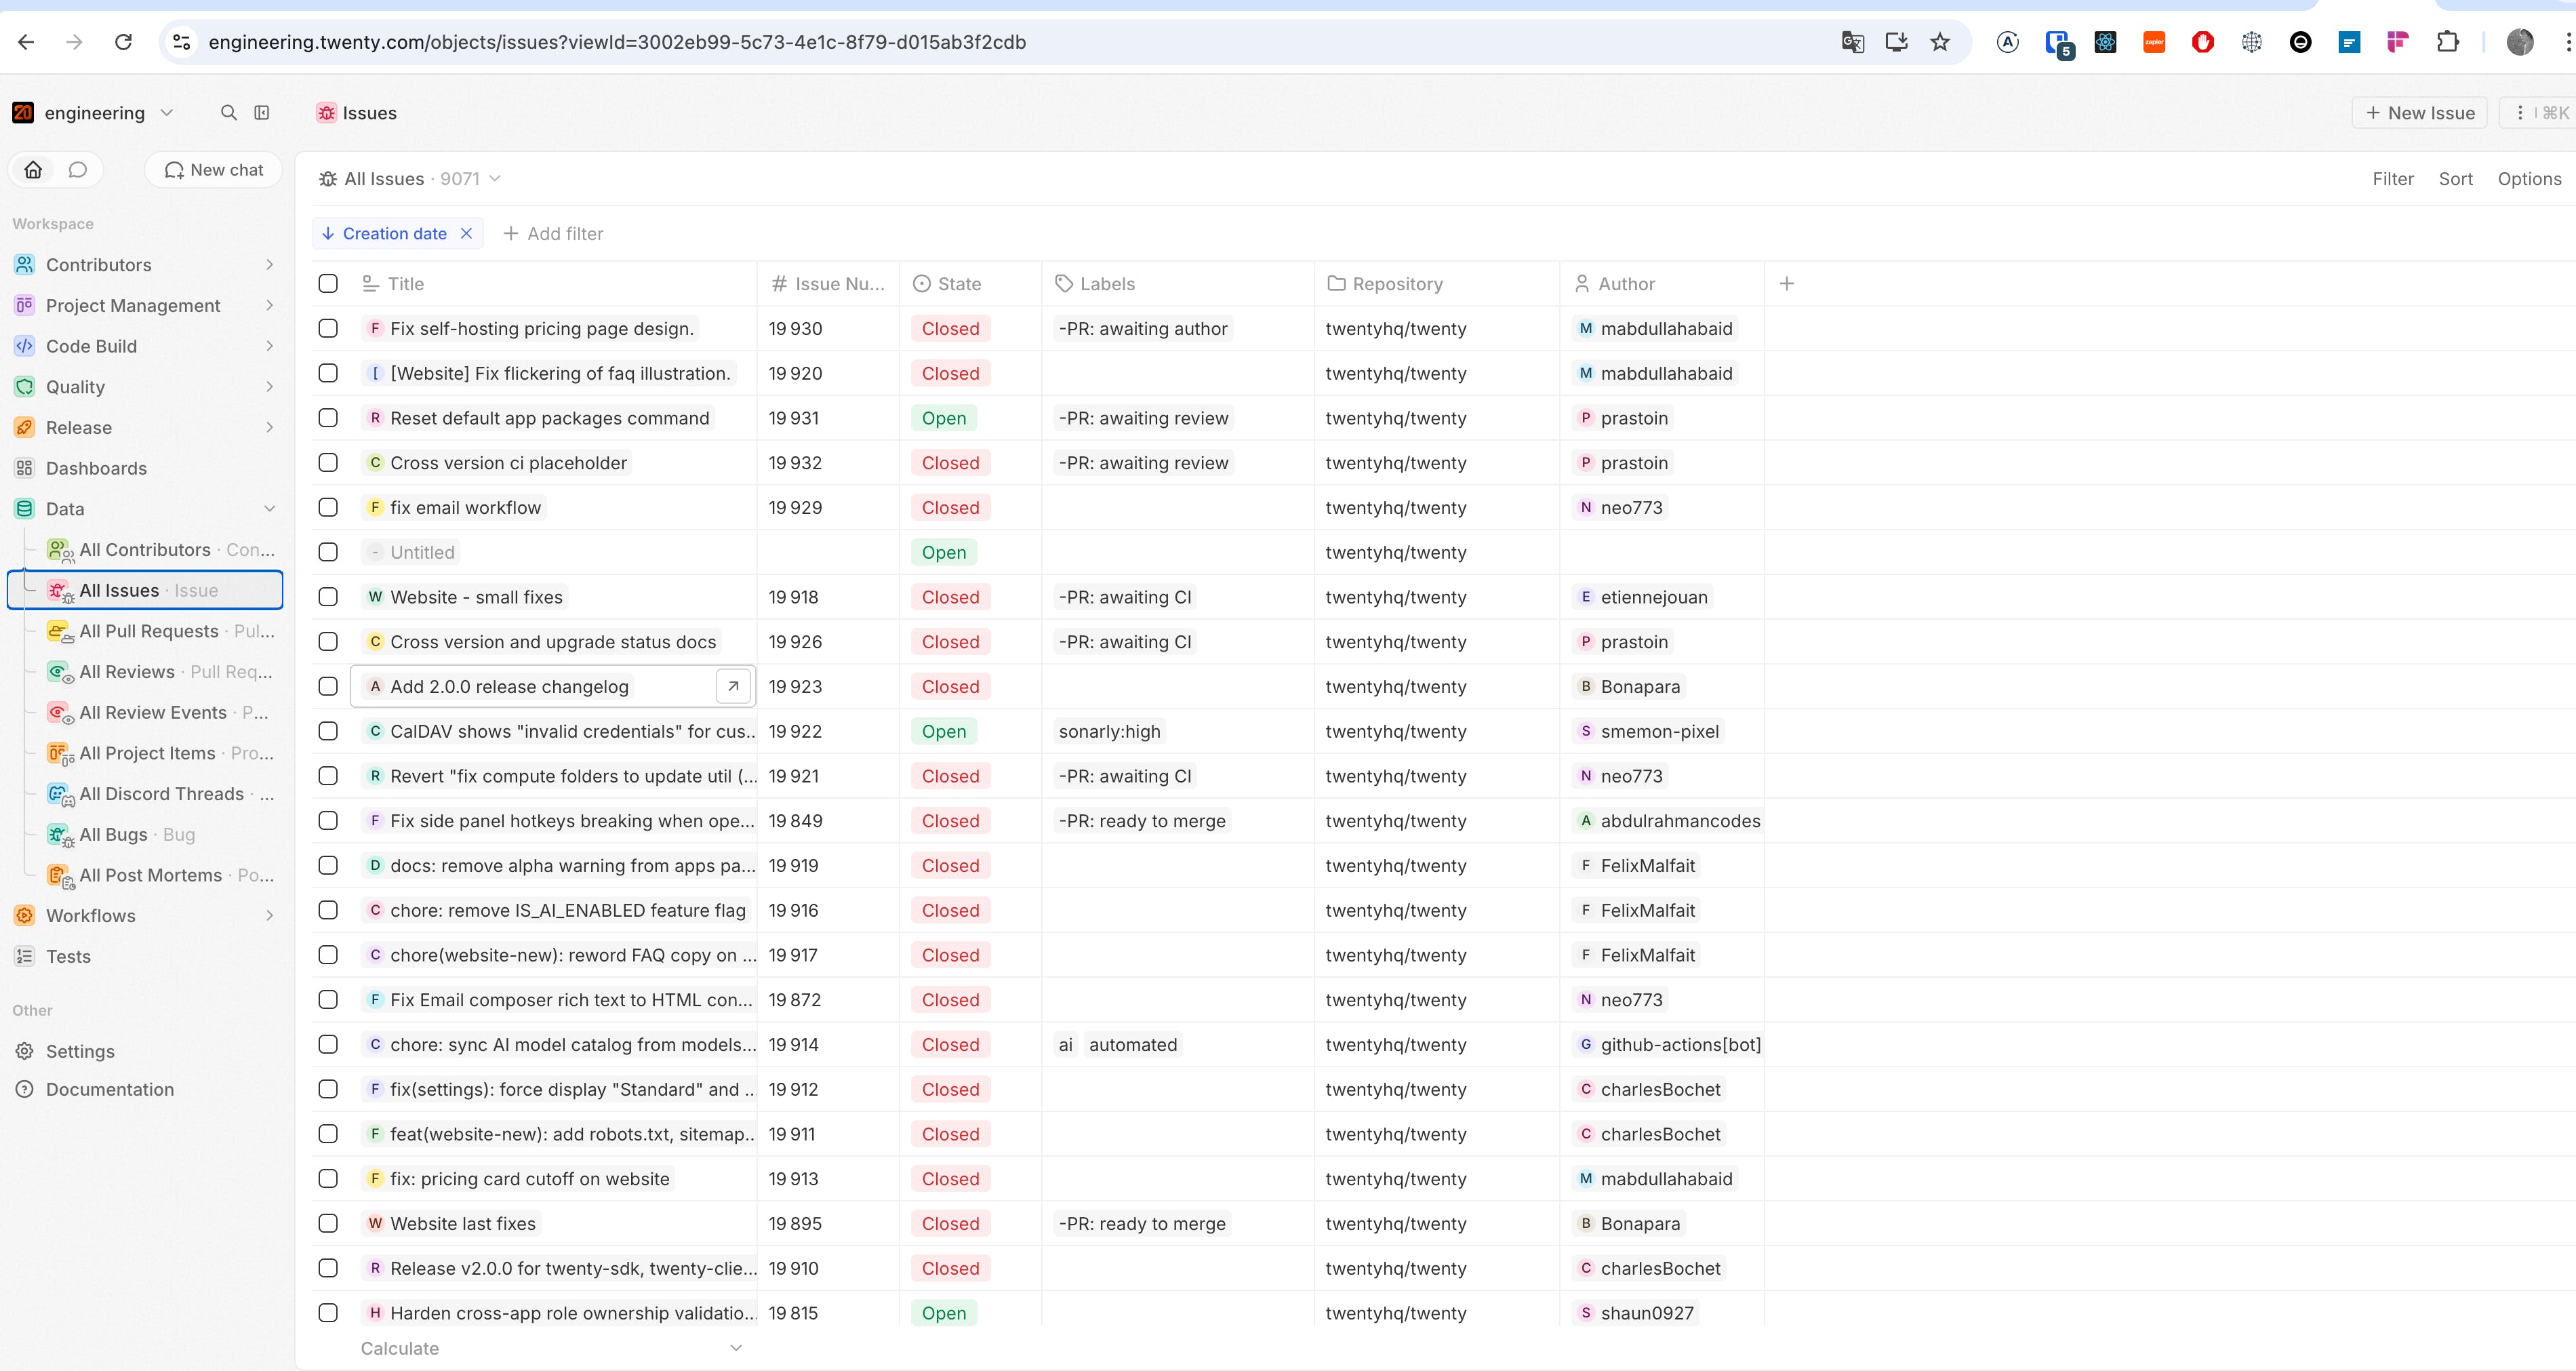2576x1371 pixels.
Task: Collapse sidebar using the panel icon
Action: pos(262,113)
